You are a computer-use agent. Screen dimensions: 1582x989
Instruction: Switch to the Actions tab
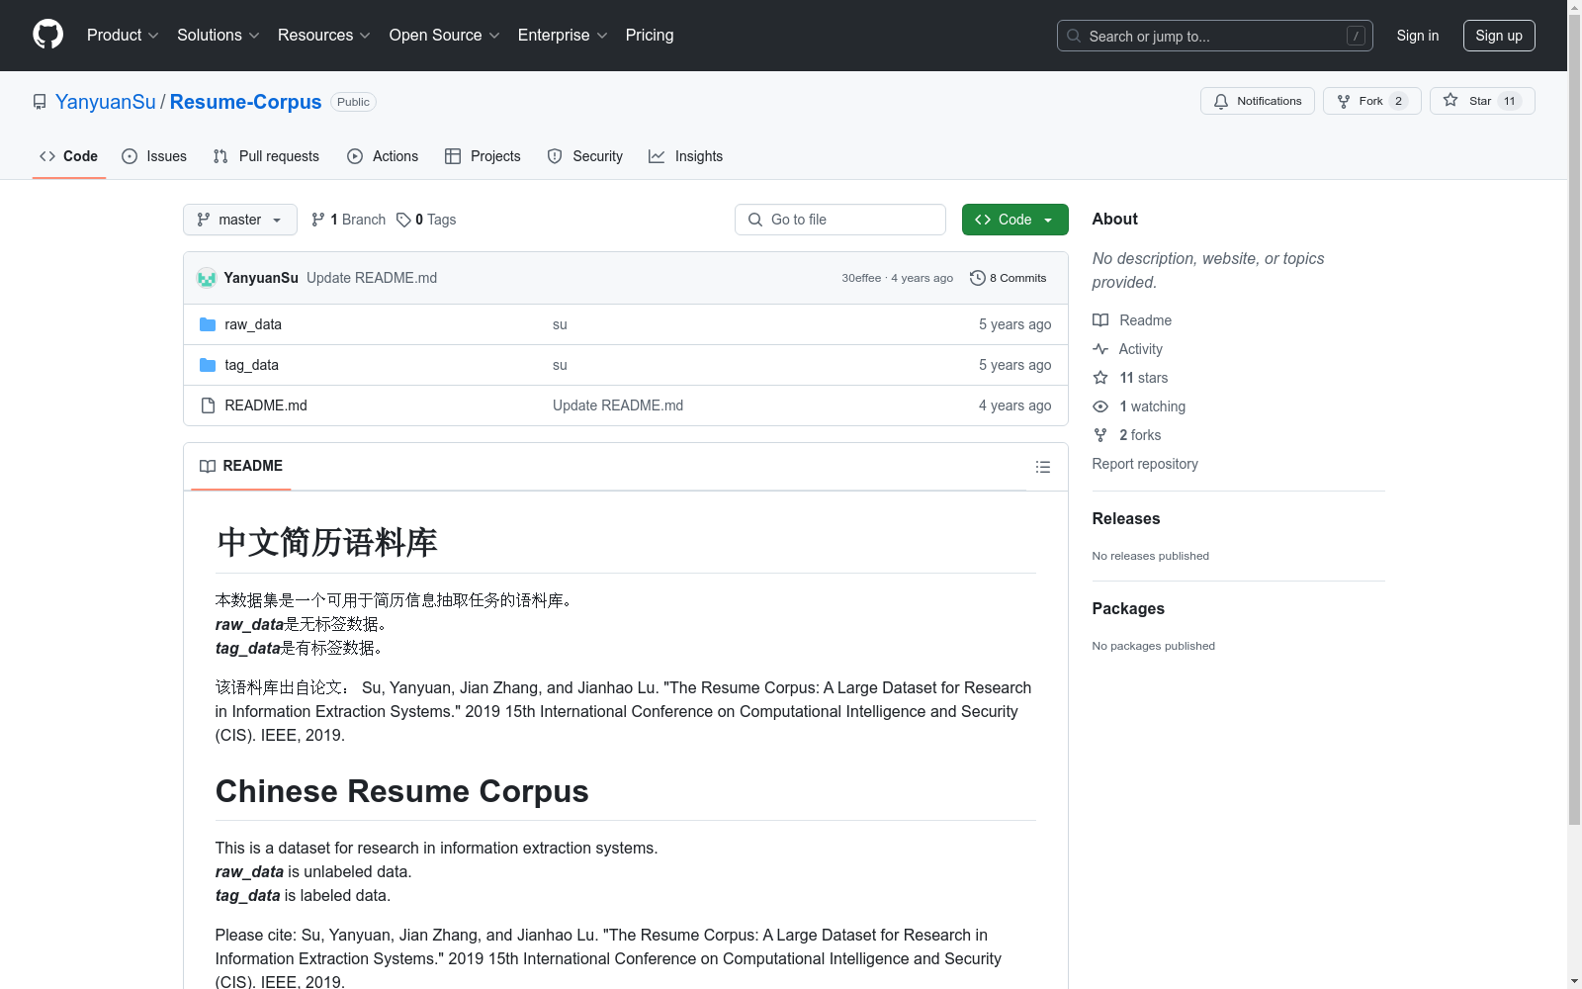383,156
